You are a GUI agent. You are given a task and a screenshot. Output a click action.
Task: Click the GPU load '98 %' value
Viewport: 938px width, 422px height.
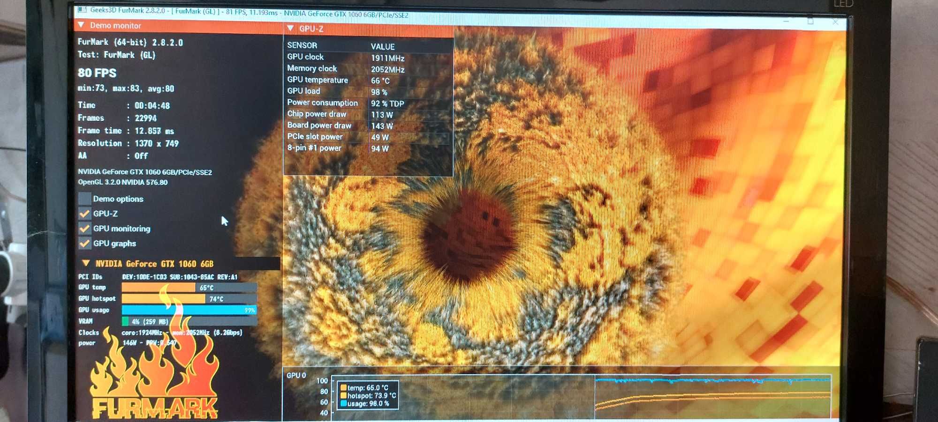point(379,92)
